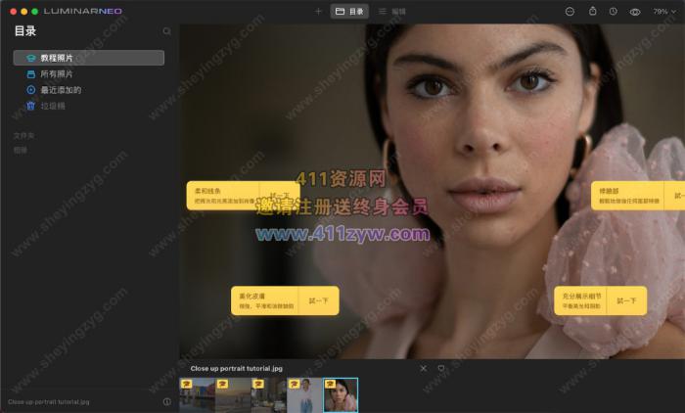685x413 pixels.
Task: Switch to the 编辑 (Edit) tab
Action: (391, 12)
